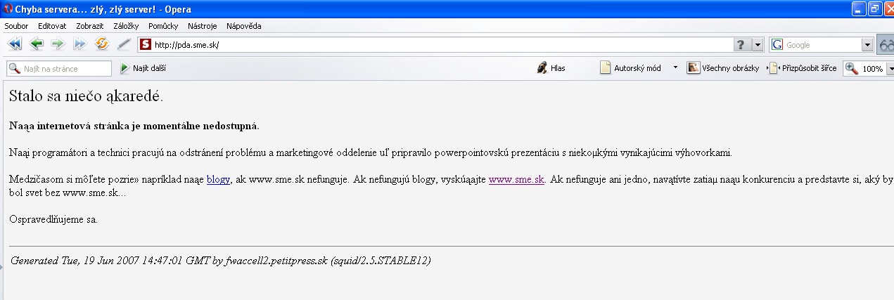The width and height of the screenshot is (894, 300).
Task: Toggle Přizpůsobit šířce fit-to-width
Action: tap(803, 68)
